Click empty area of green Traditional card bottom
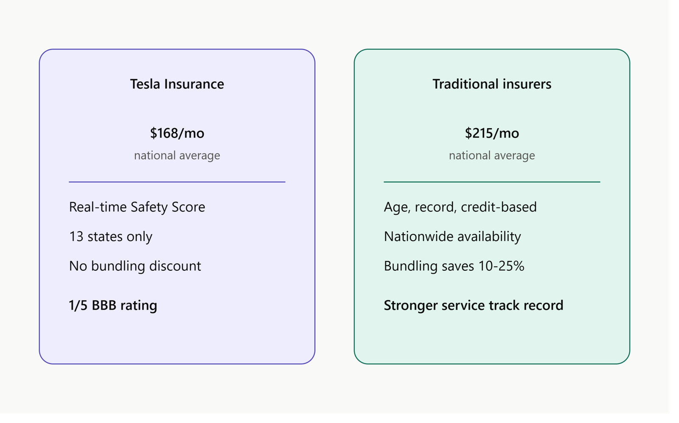Screen dimensions: 679x423 point(492,339)
